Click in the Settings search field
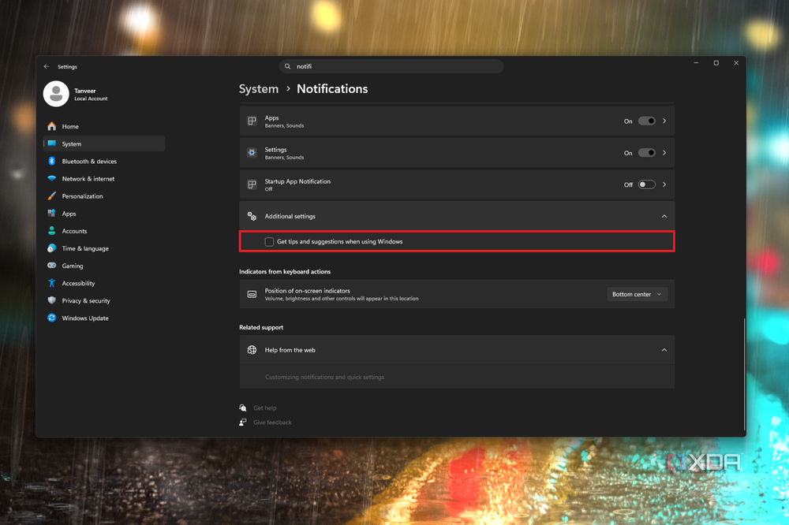789x525 pixels. coord(391,66)
